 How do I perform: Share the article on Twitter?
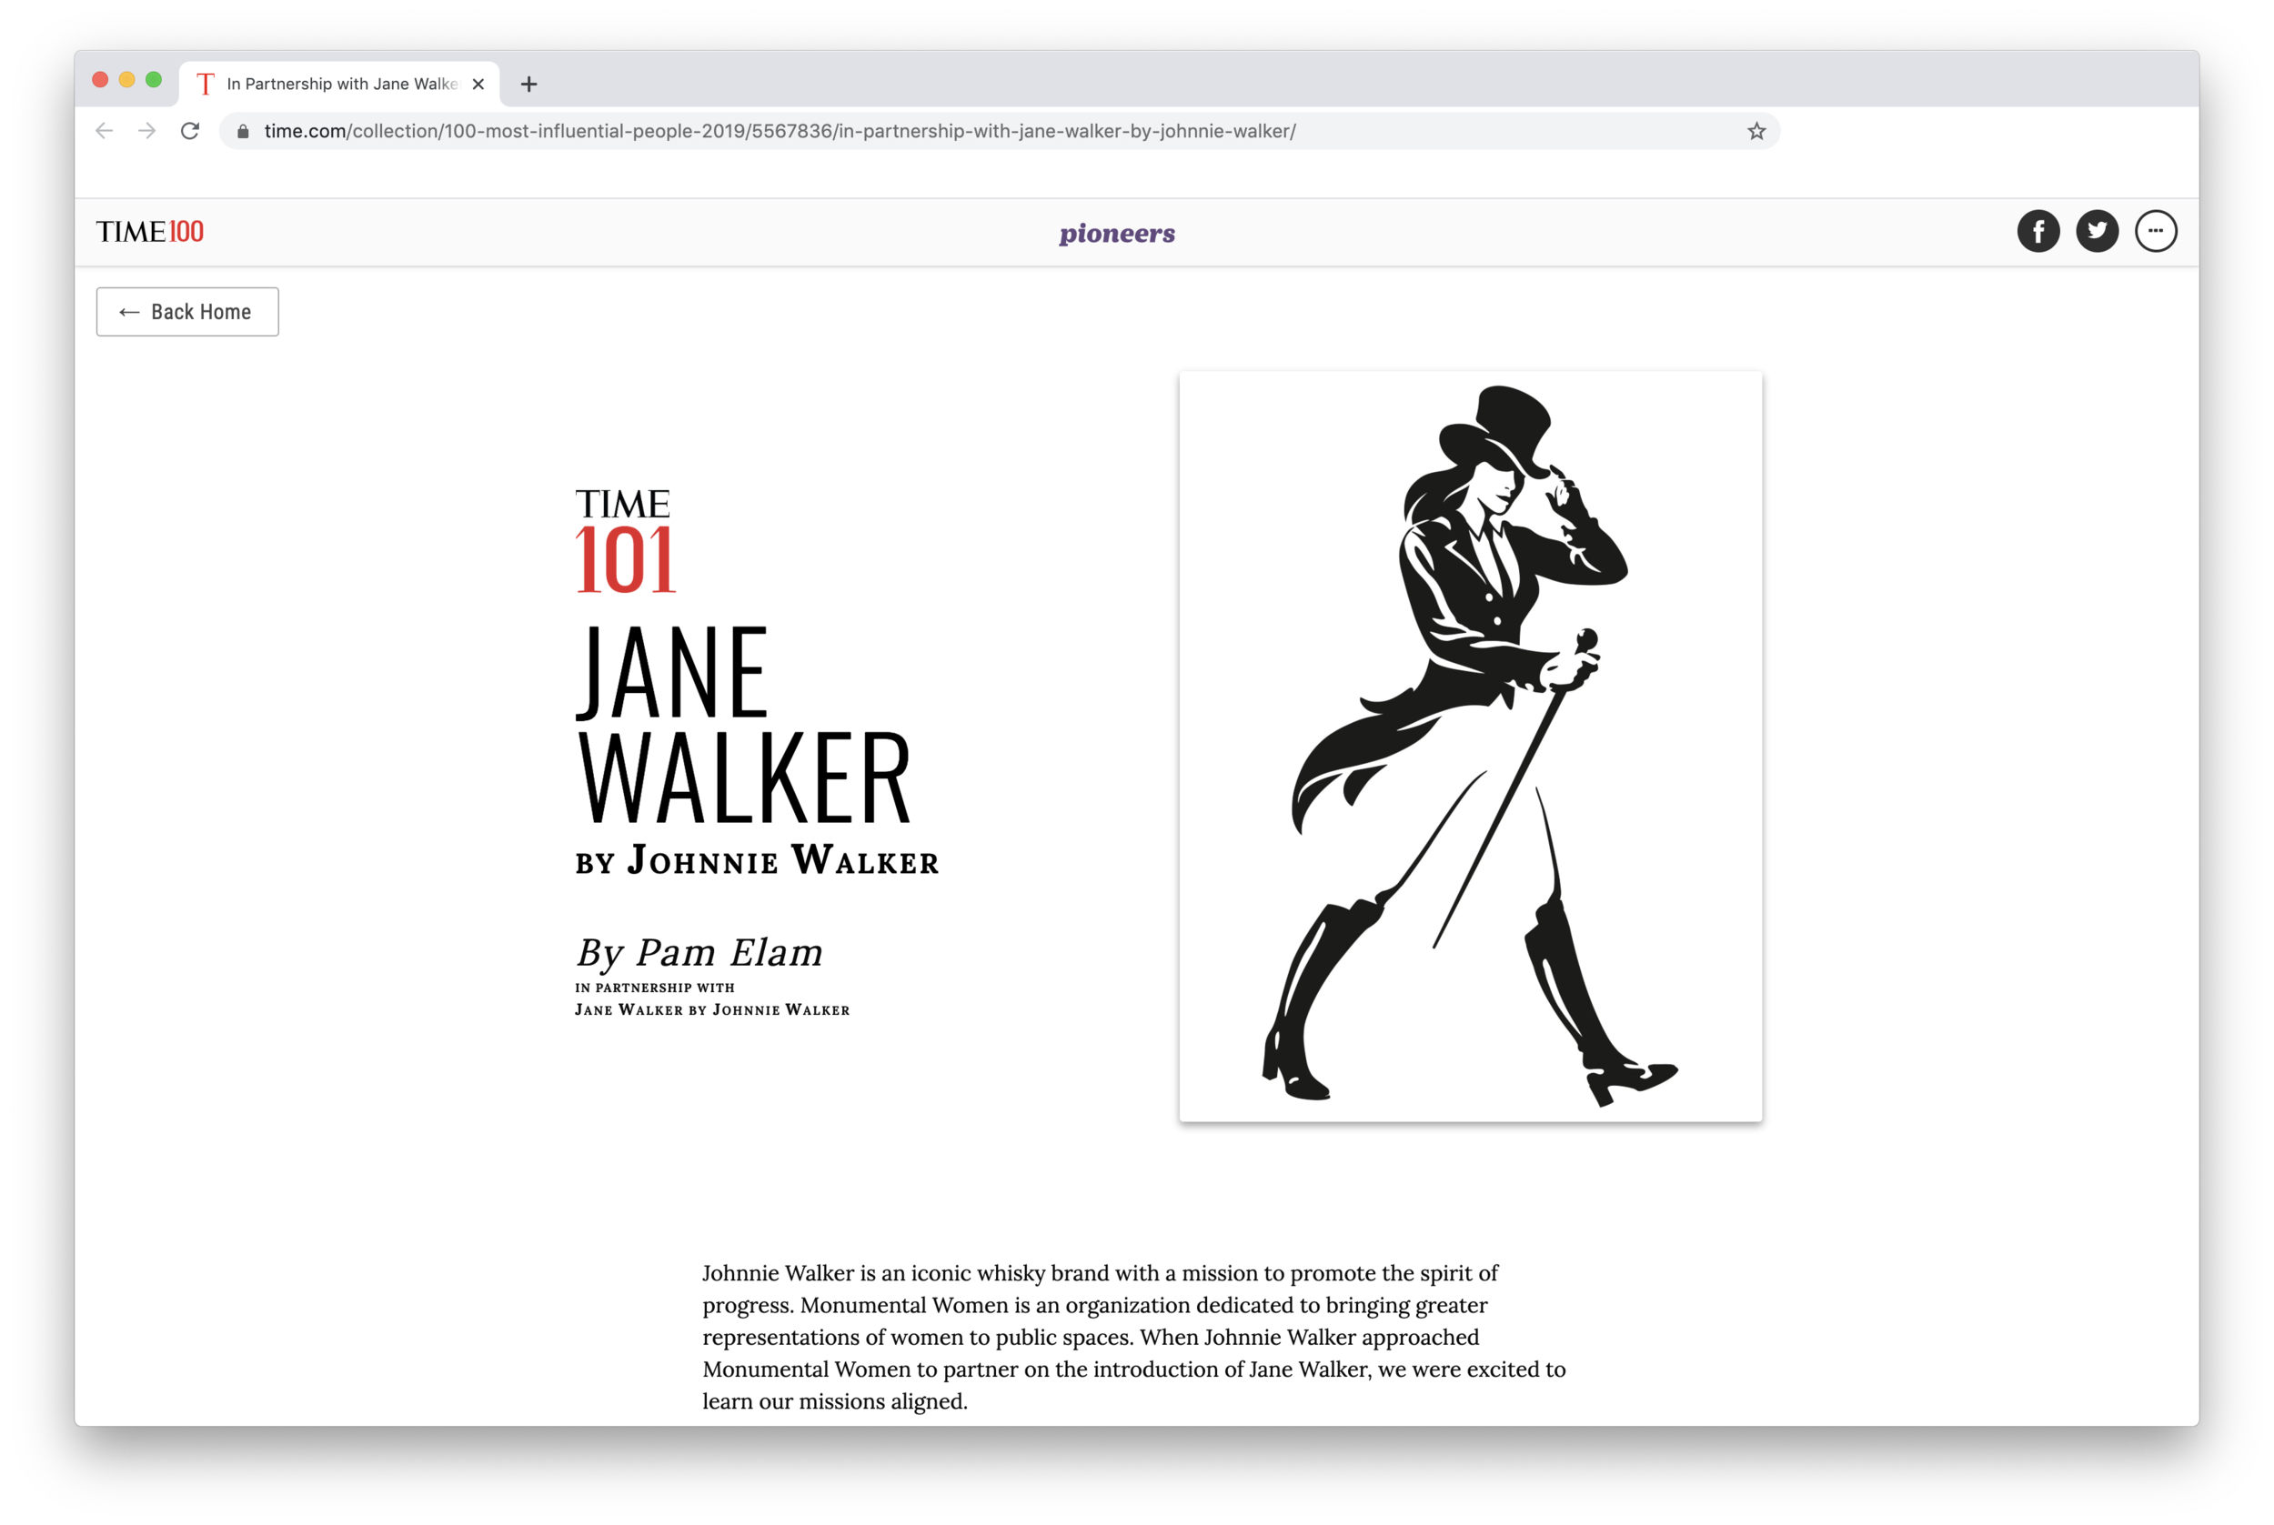point(2097,232)
